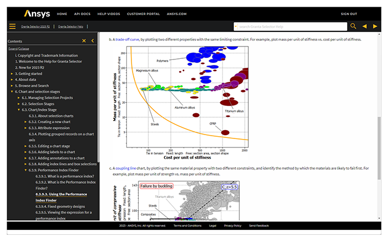Open 6.3.1. About selection charts
Screen dimensions: 391x241
click(x=51, y=116)
